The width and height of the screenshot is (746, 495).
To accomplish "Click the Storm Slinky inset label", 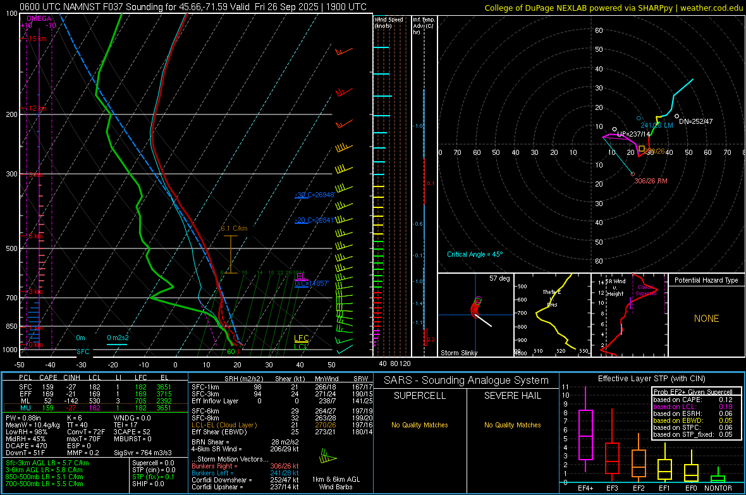I will click(x=458, y=353).
